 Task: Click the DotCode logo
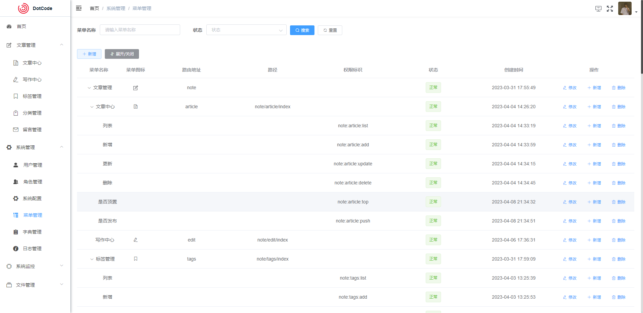click(x=35, y=8)
